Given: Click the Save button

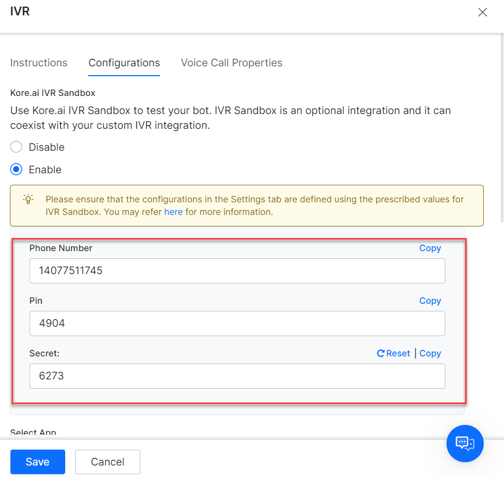Looking at the screenshot, I should tap(38, 462).
